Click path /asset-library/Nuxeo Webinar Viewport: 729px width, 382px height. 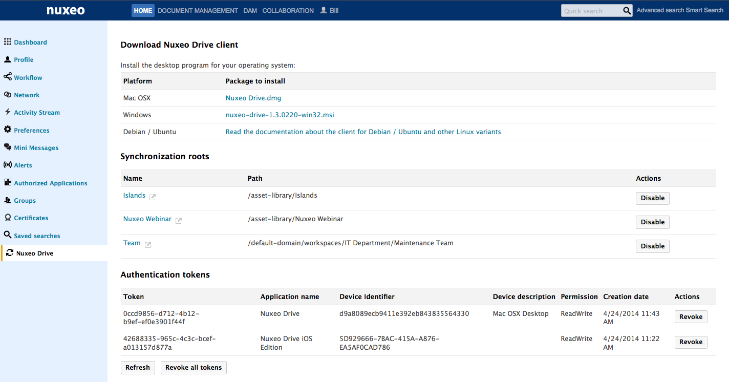click(295, 219)
